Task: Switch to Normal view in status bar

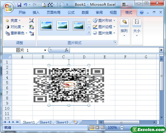Action: tap(92, 128)
